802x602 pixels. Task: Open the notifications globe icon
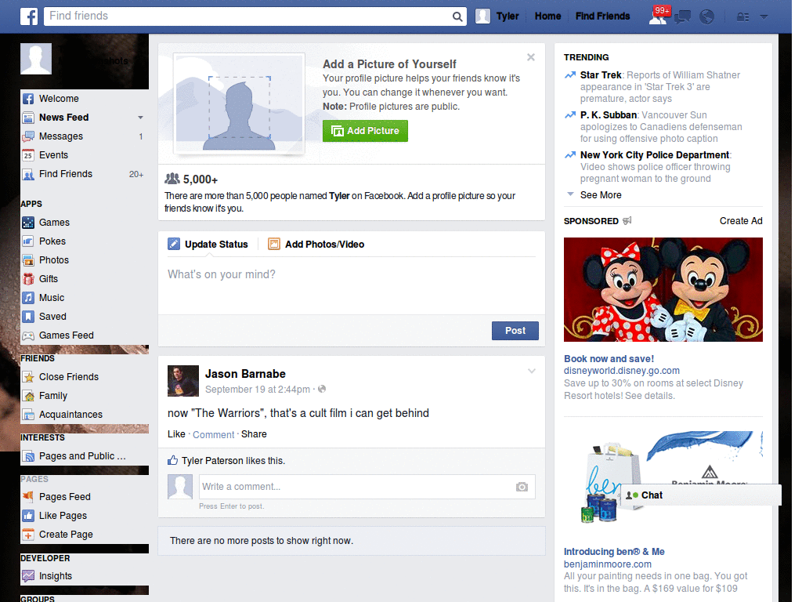click(706, 17)
